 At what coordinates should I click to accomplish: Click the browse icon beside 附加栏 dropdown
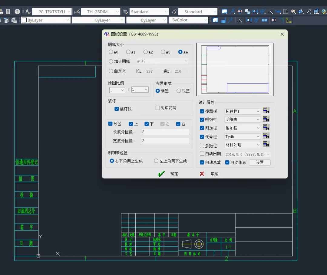pyautogui.click(x=266, y=127)
